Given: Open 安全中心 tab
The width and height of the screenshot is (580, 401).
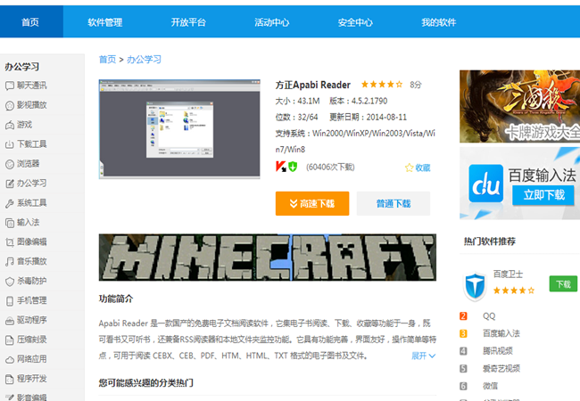Looking at the screenshot, I should (355, 22).
